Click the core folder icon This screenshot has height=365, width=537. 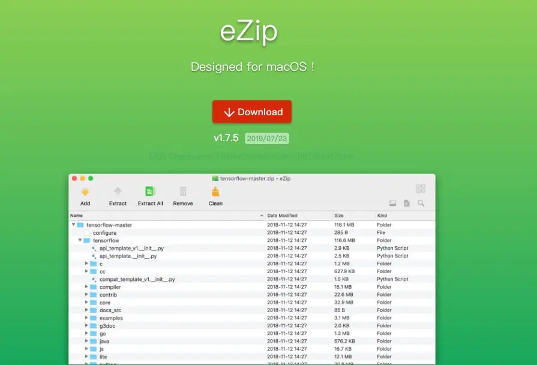pos(93,303)
